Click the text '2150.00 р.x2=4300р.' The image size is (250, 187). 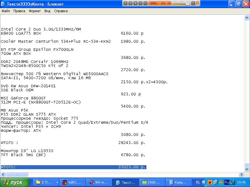pos(144,82)
